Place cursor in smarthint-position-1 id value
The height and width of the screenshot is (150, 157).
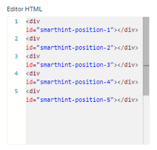[x=75, y=30]
